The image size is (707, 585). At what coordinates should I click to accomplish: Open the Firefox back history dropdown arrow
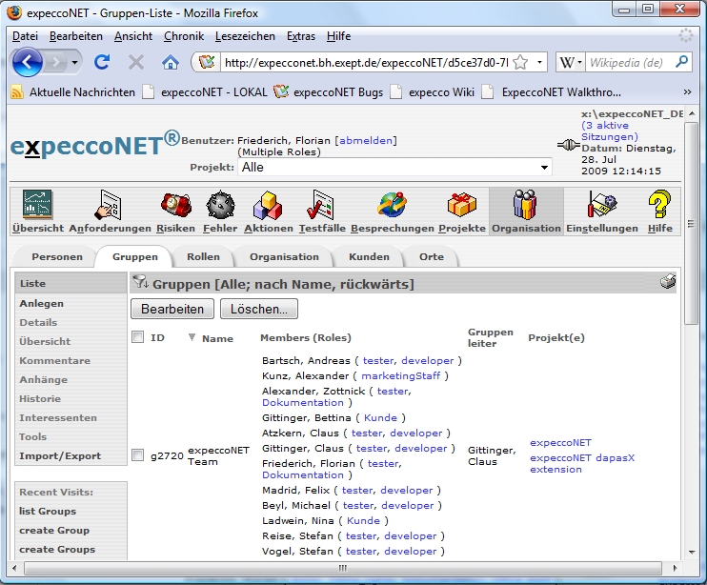(x=73, y=62)
